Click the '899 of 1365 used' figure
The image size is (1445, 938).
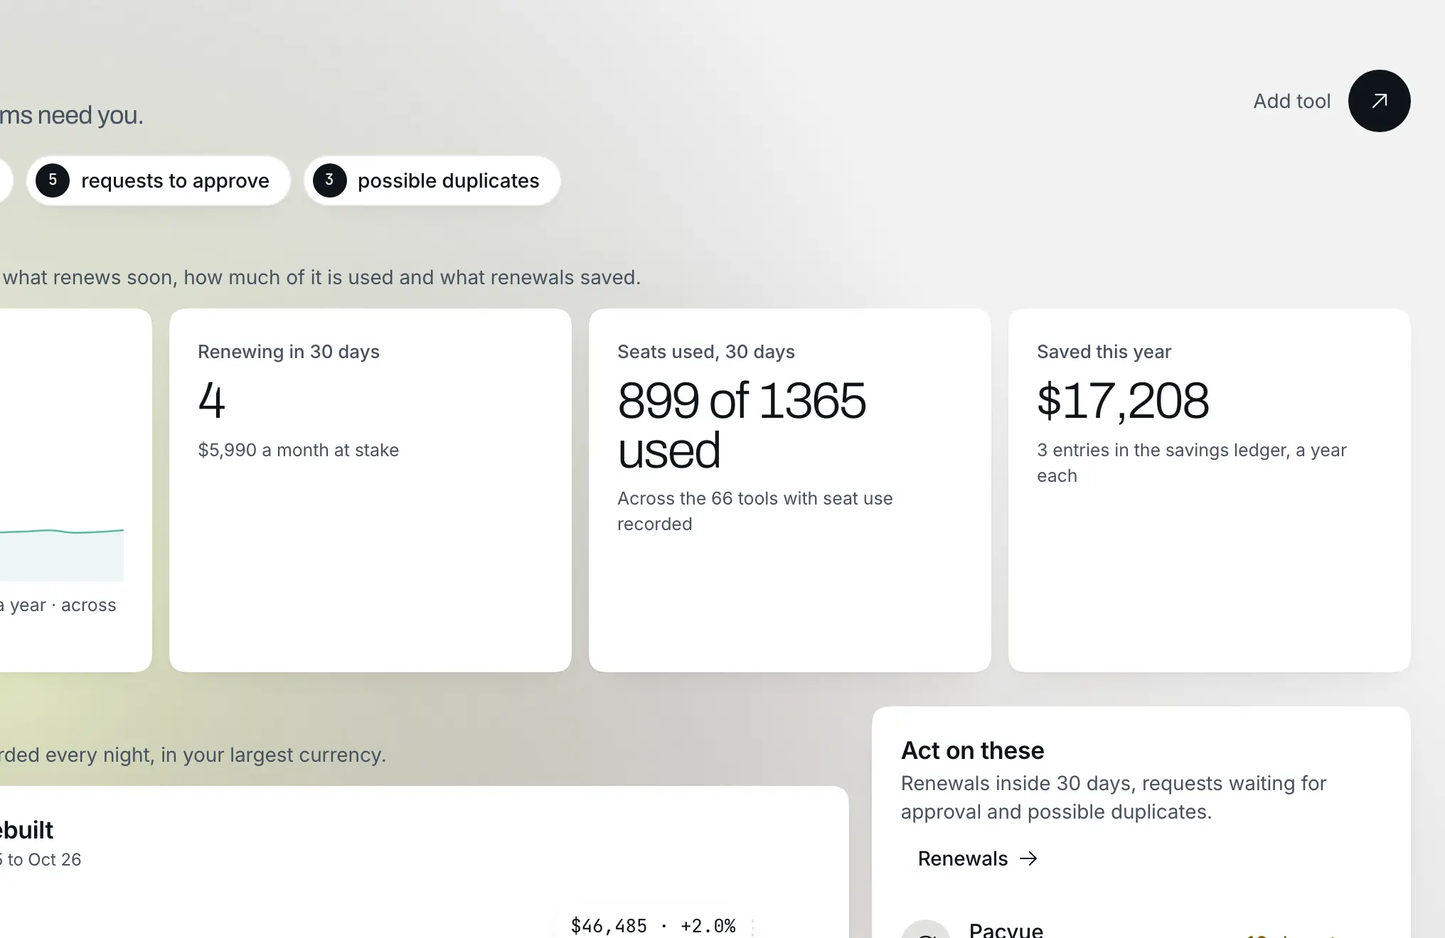point(742,425)
